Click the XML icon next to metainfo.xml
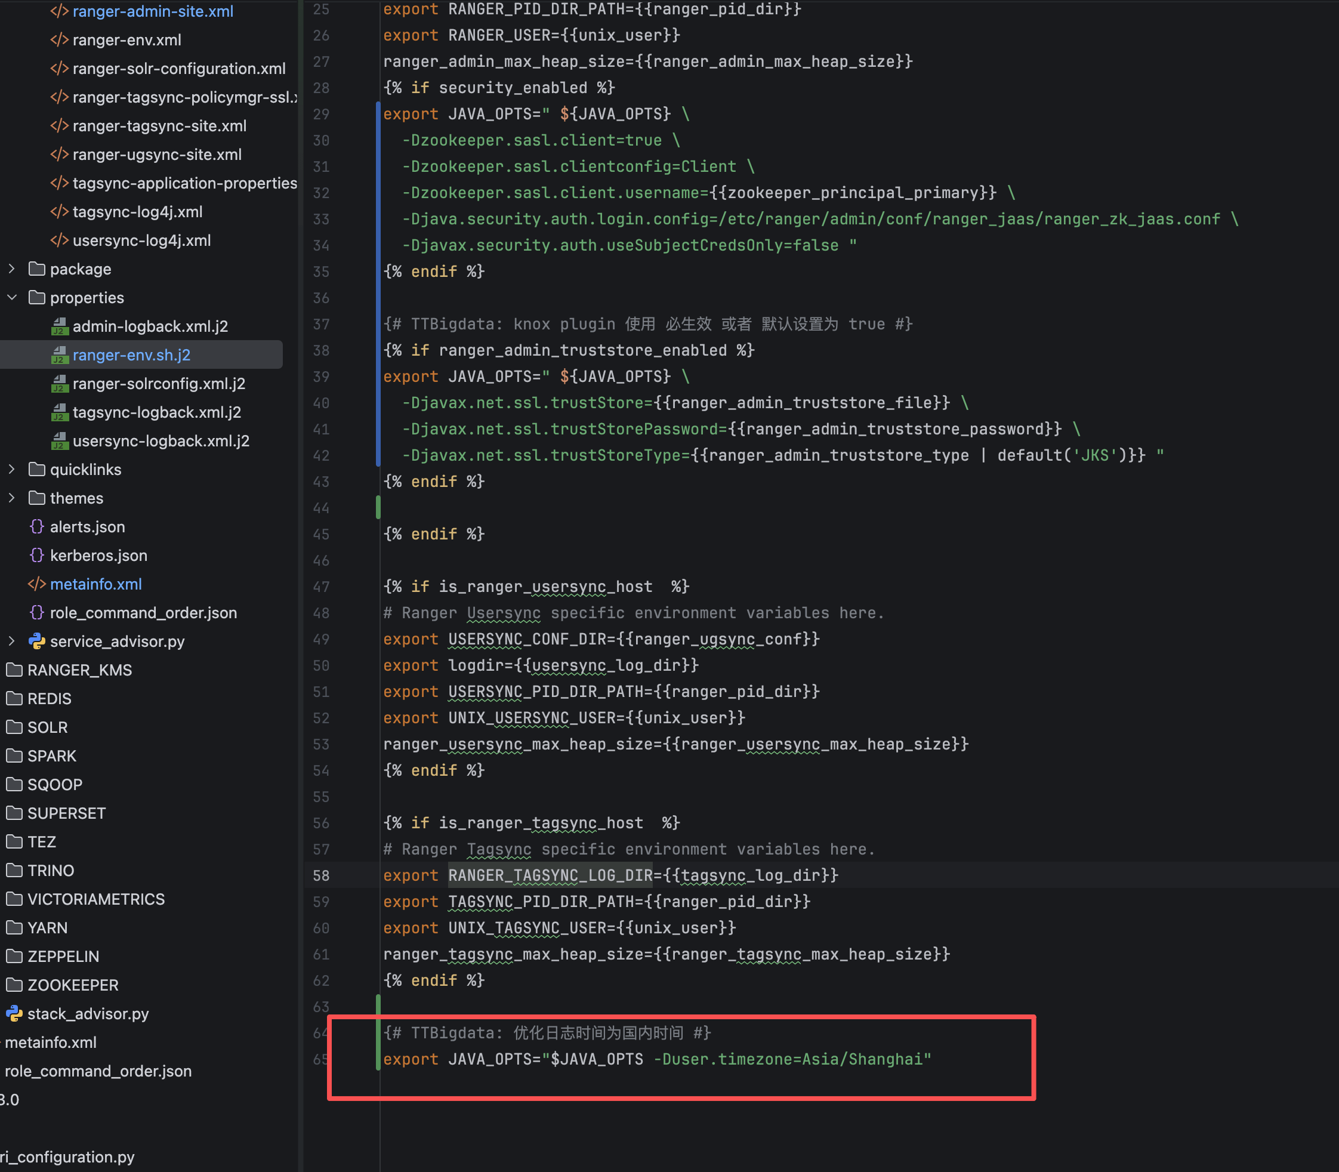This screenshot has width=1339, height=1172. point(36,584)
